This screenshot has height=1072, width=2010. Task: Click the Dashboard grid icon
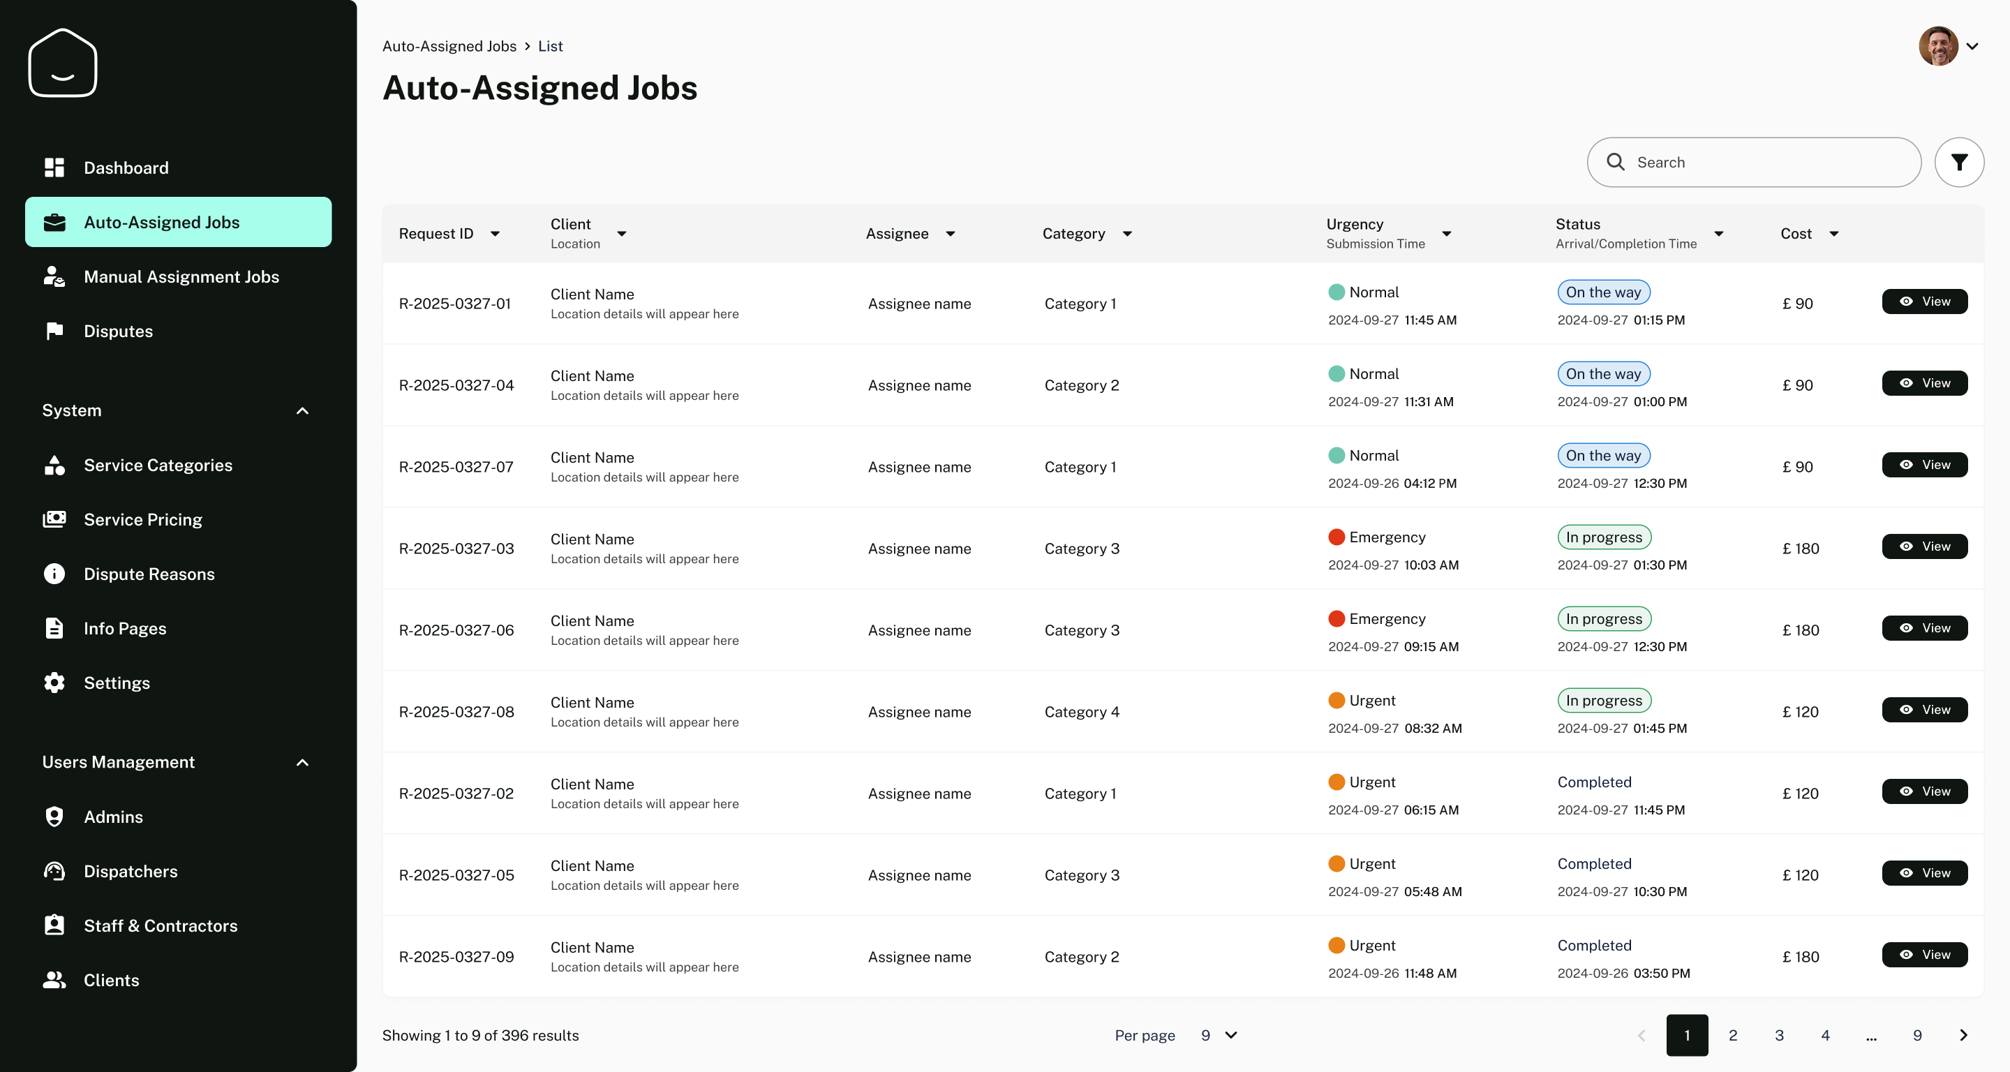click(x=54, y=167)
